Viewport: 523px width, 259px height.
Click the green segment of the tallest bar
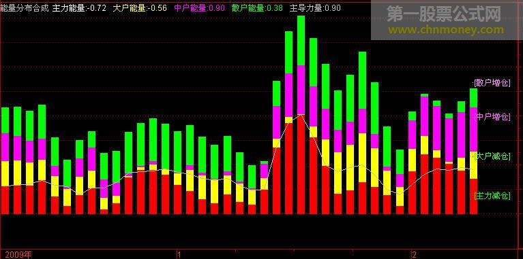(x=301, y=41)
